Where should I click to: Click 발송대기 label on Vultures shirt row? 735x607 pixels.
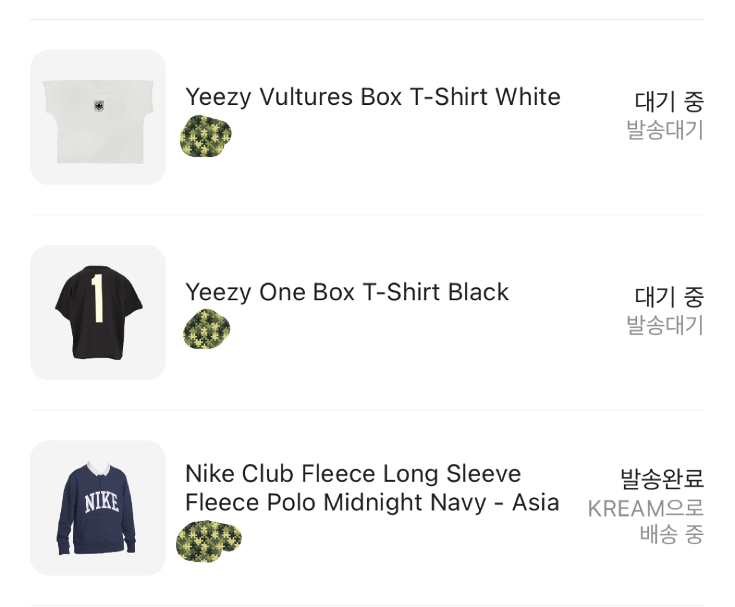(665, 130)
